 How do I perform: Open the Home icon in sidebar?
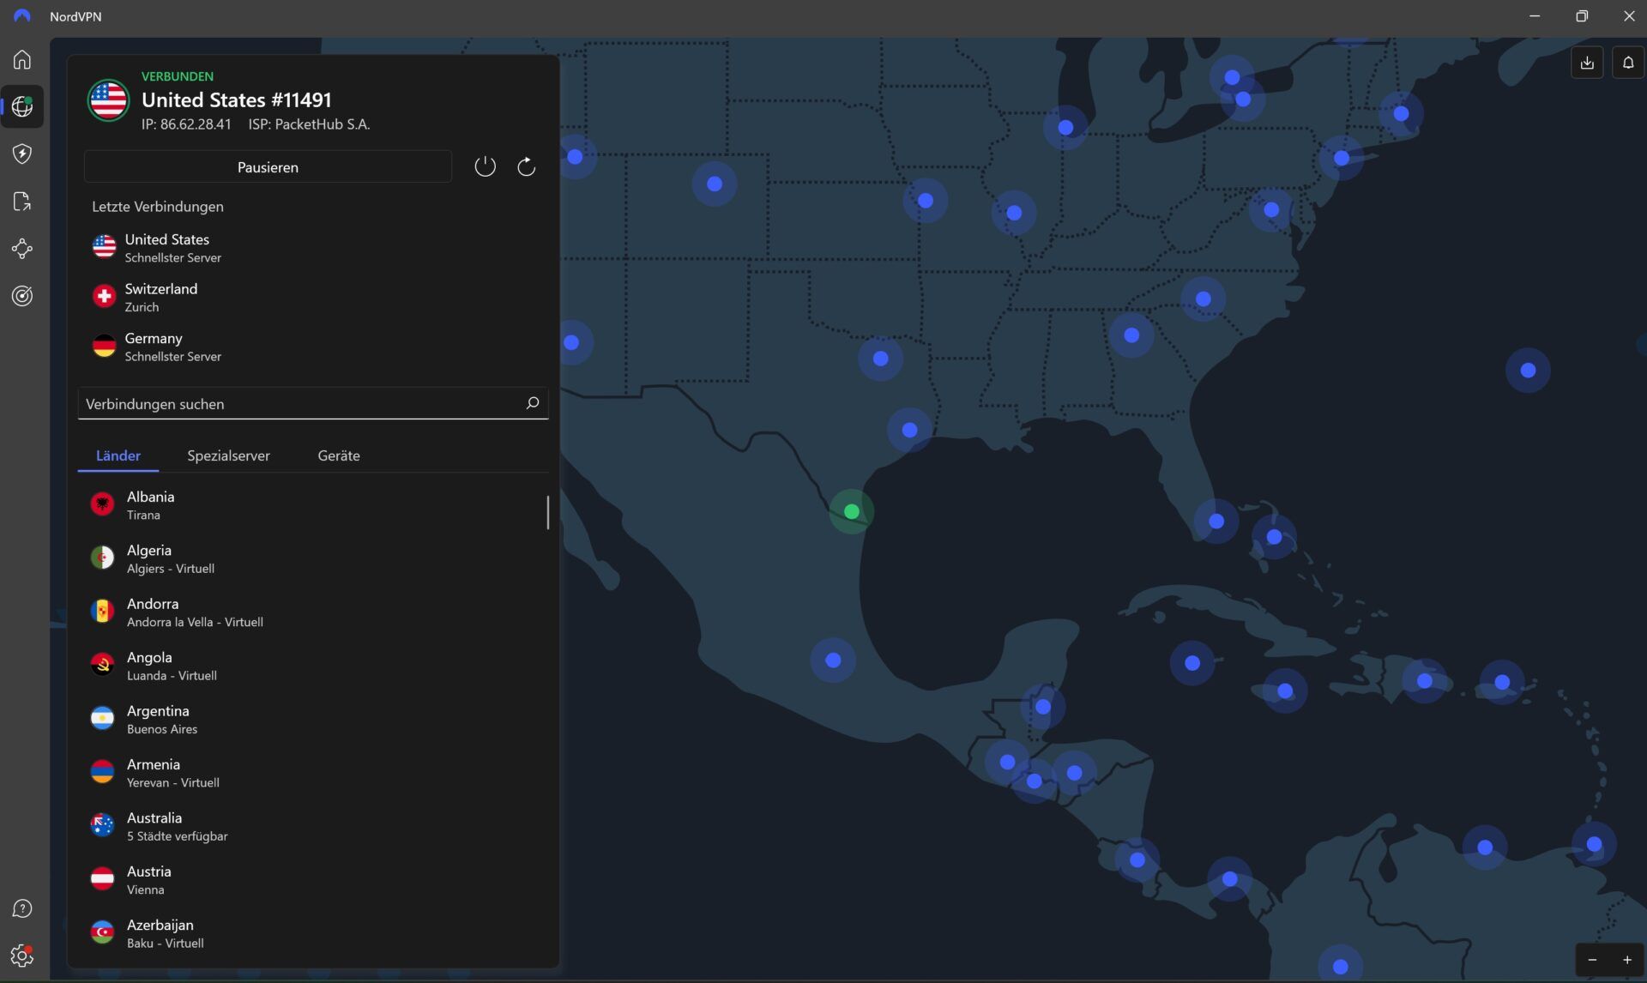(22, 59)
